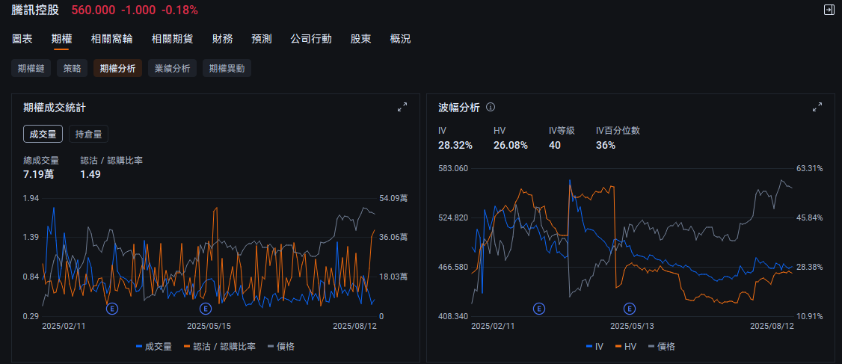The height and width of the screenshot is (364, 842).
Task: Click the 騰訊控股 stock name
Action: pyautogui.click(x=35, y=10)
